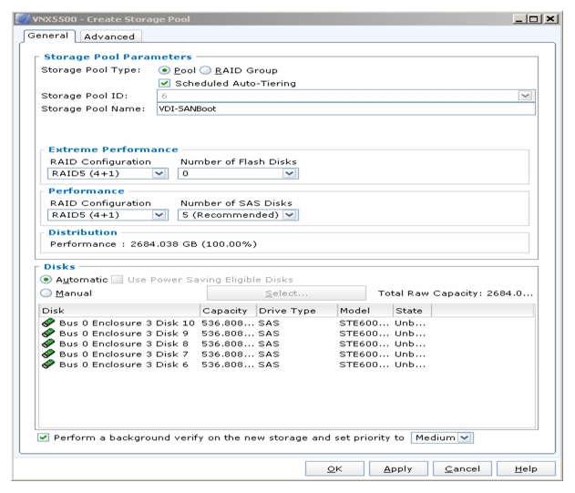This screenshot has height=493, width=575.
Task: Maximize the Create Storage Pool window
Action: [x=535, y=19]
